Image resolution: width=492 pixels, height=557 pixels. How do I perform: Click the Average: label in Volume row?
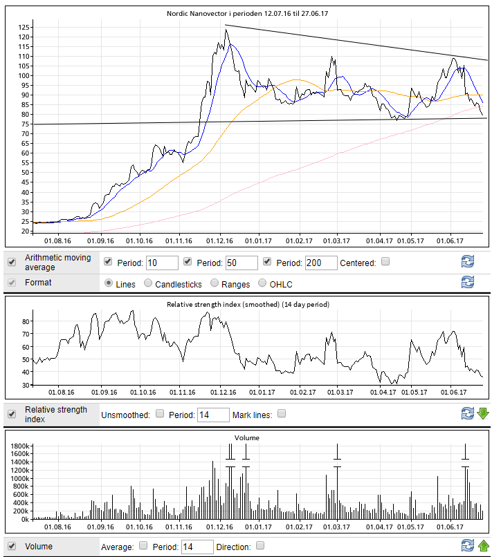pos(118,547)
